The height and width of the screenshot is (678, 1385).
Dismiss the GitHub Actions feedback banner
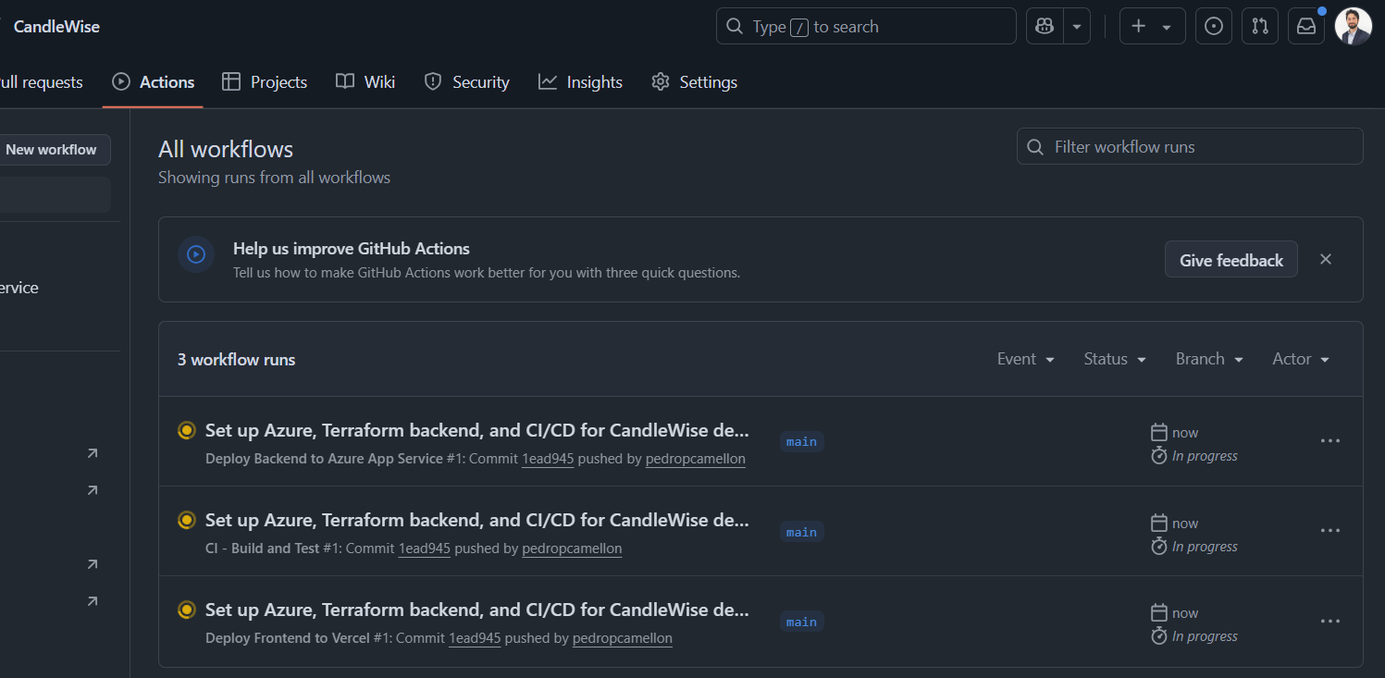pos(1325,259)
